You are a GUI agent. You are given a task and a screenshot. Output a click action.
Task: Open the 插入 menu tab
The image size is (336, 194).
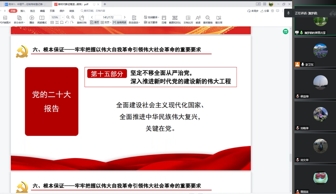click(23, 11)
